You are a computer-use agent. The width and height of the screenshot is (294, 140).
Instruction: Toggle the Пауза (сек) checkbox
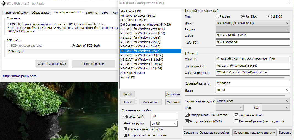point(125,116)
